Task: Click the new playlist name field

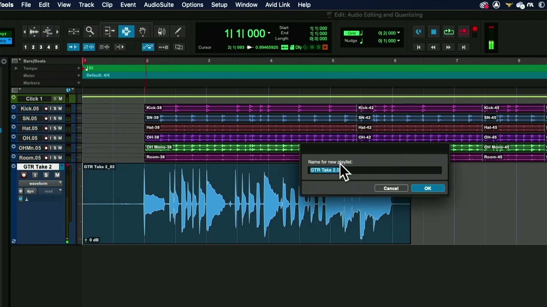Action: pyautogui.click(x=375, y=170)
